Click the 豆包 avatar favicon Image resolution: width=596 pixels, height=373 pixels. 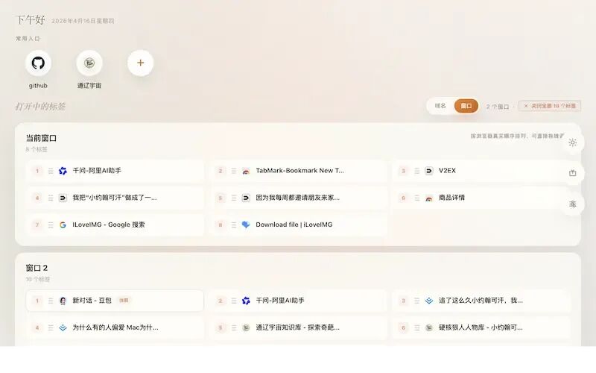[63, 301]
